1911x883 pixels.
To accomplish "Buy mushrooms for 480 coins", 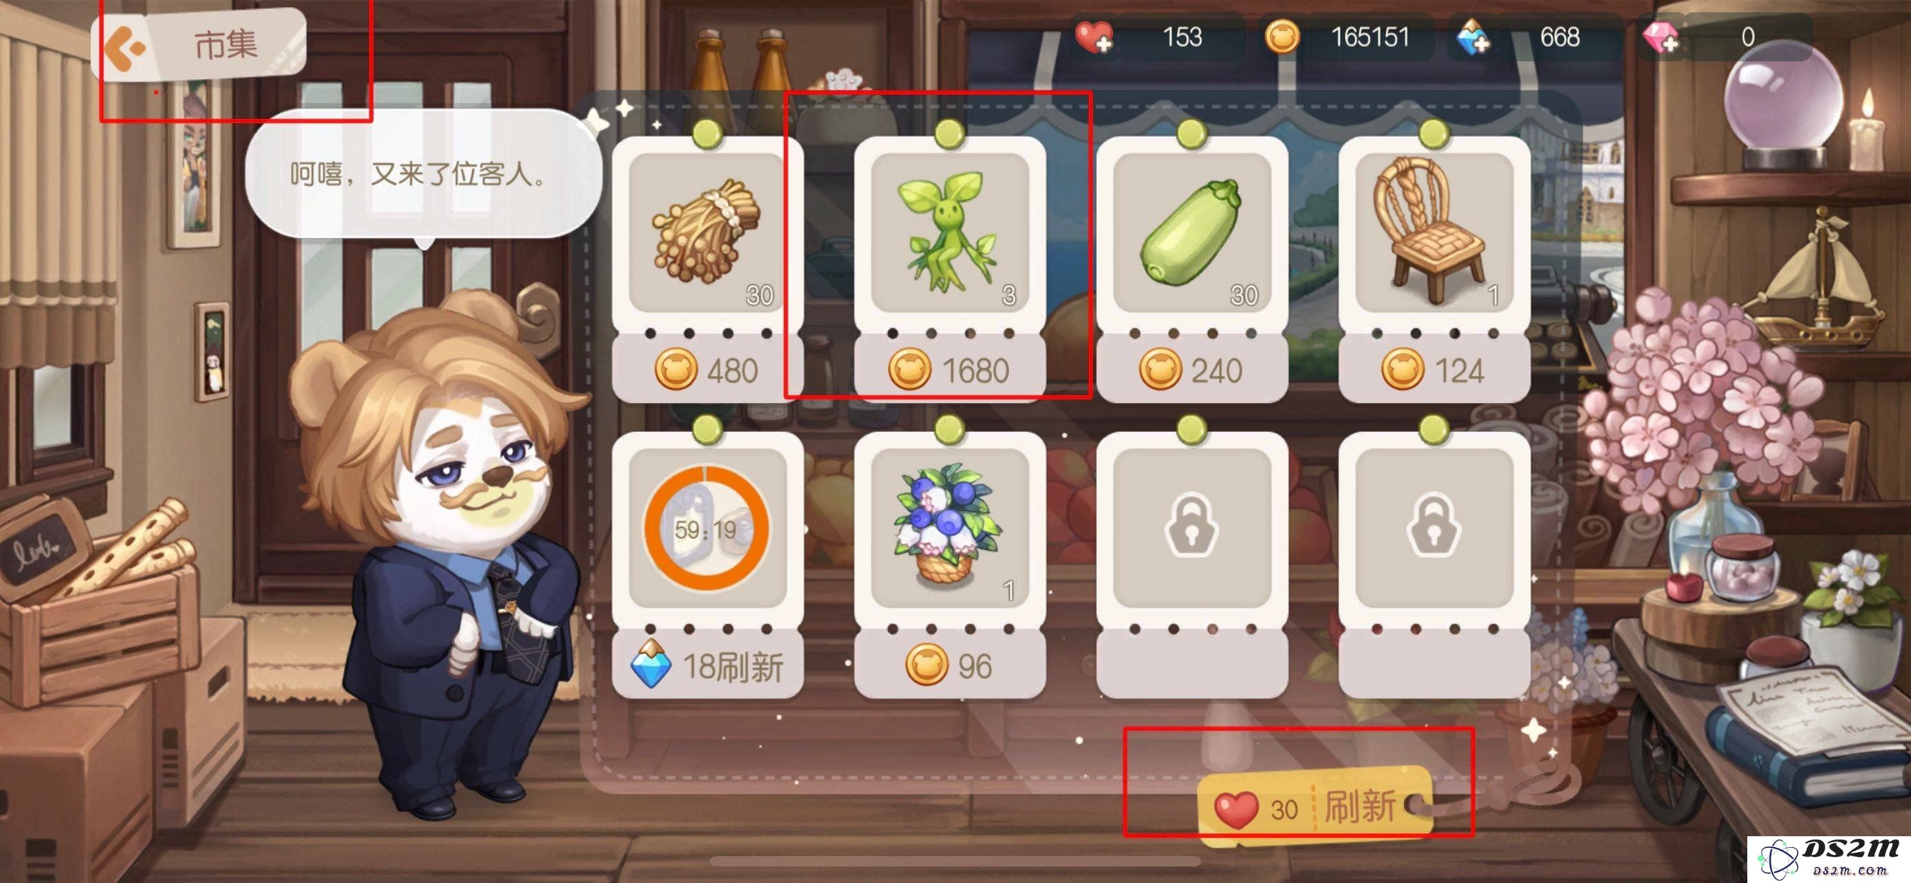I will click(707, 369).
